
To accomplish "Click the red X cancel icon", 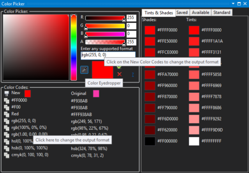I will coord(119,74).
